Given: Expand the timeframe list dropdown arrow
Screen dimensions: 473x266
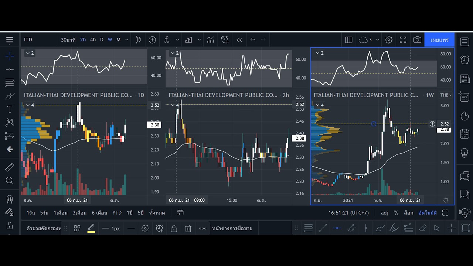Looking at the screenshot, I should 127,40.
